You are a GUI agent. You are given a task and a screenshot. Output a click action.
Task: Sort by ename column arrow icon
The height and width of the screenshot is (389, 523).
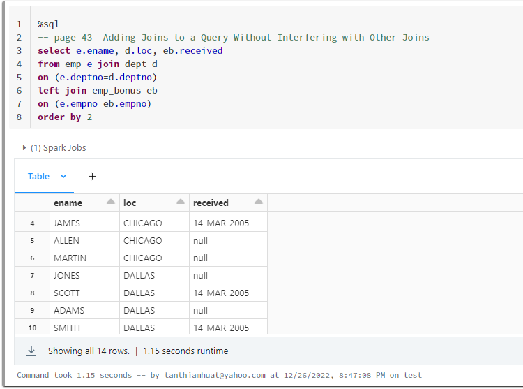(111, 202)
